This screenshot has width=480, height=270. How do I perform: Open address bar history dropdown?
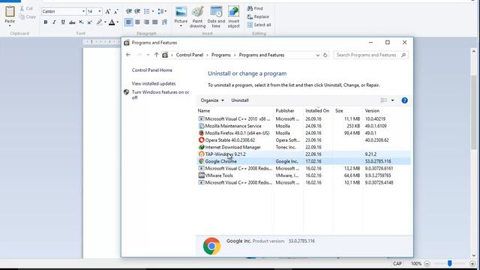[x=317, y=55]
